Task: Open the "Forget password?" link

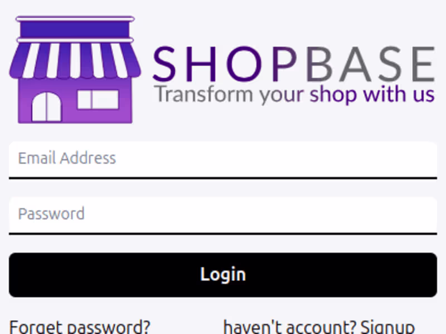Action: (80, 327)
